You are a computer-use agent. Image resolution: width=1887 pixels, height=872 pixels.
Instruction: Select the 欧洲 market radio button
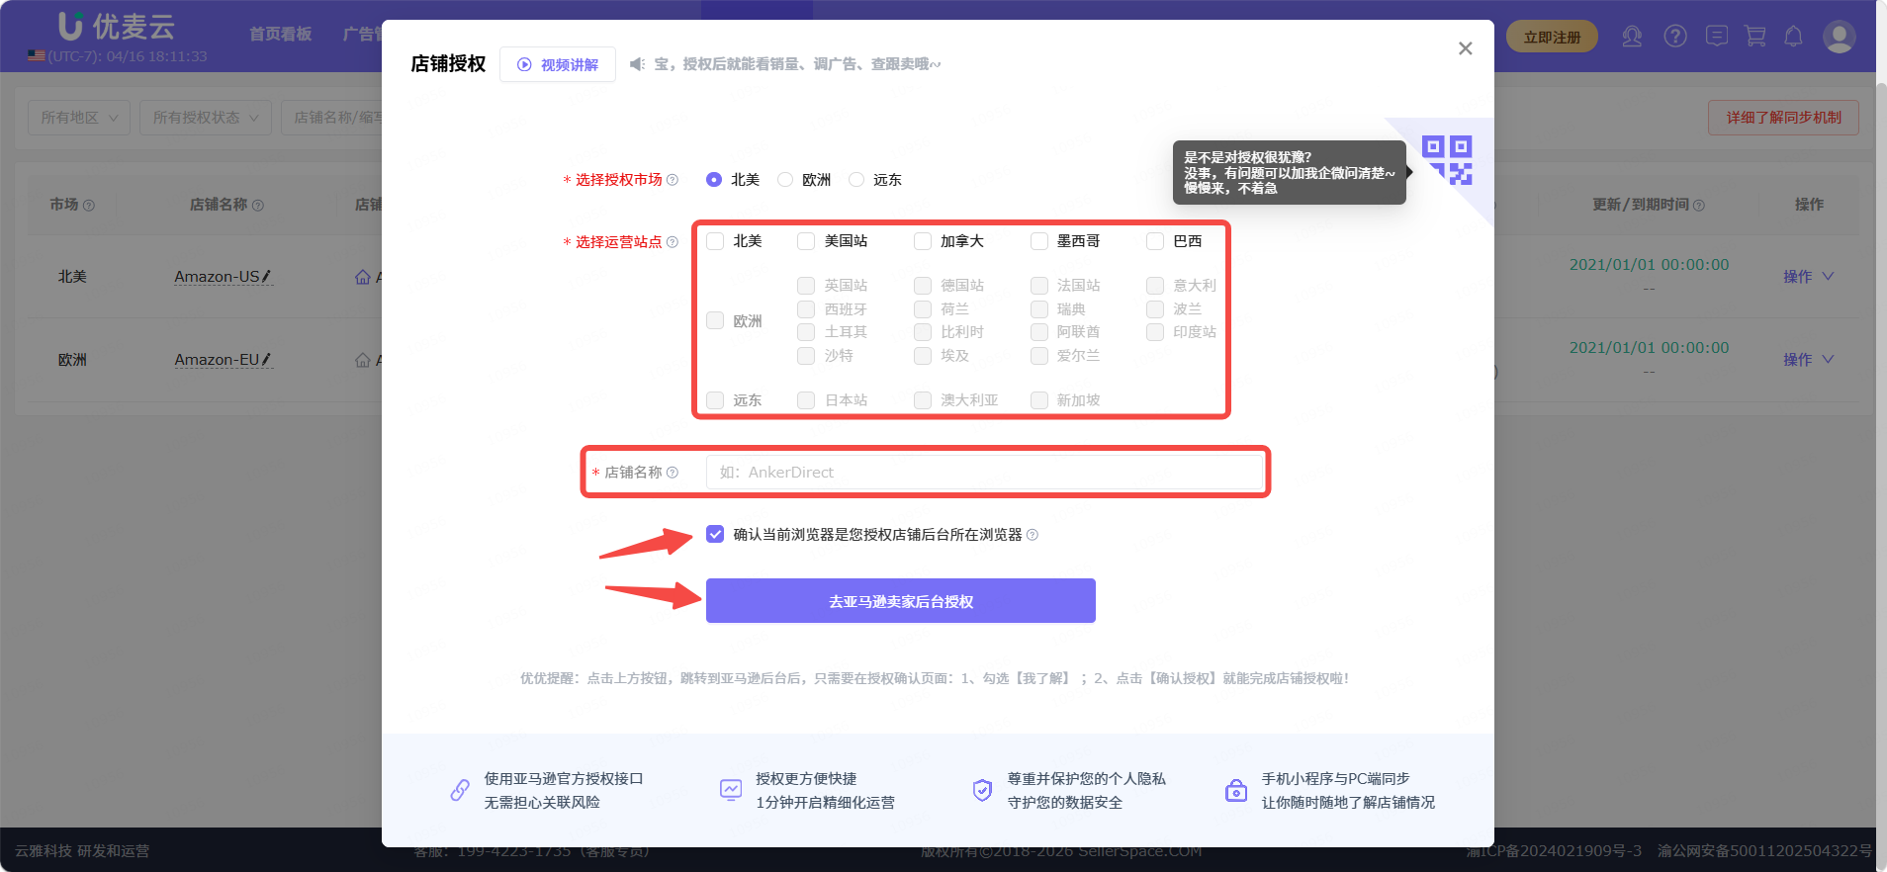(x=785, y=180)
